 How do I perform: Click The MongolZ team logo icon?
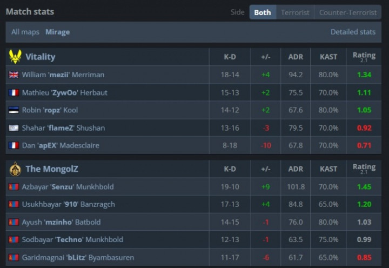coord(15,169)
